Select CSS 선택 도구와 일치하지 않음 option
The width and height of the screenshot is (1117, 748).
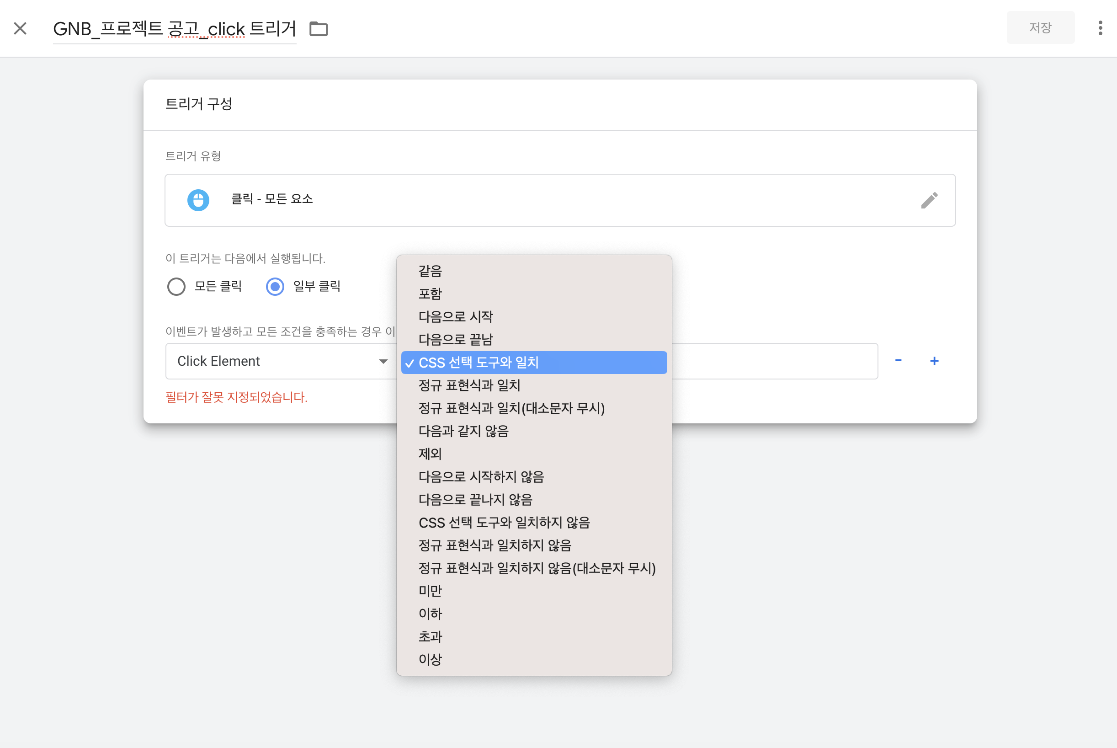tap(504, 522)
